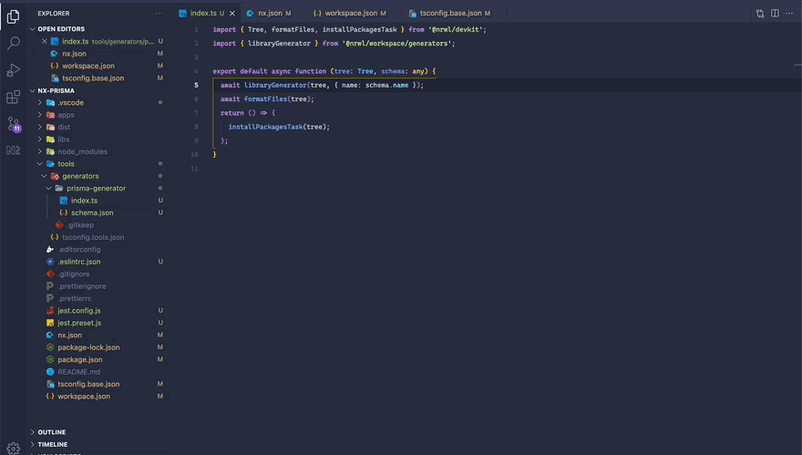Click the compare changes editor icon

tap(760, 14)
